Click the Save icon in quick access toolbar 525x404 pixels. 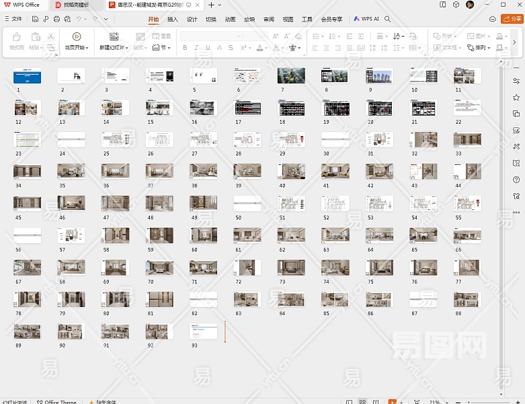35,20
